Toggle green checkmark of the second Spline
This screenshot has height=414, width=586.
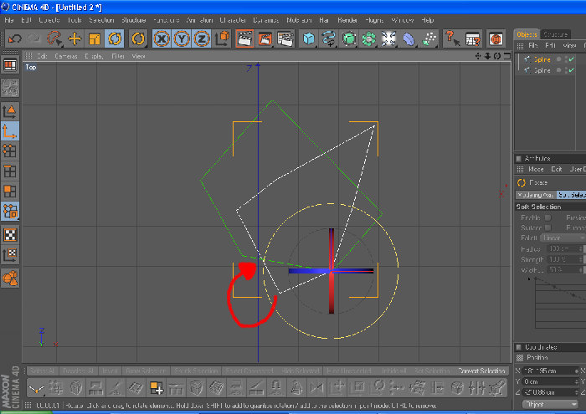pos(572,70)
